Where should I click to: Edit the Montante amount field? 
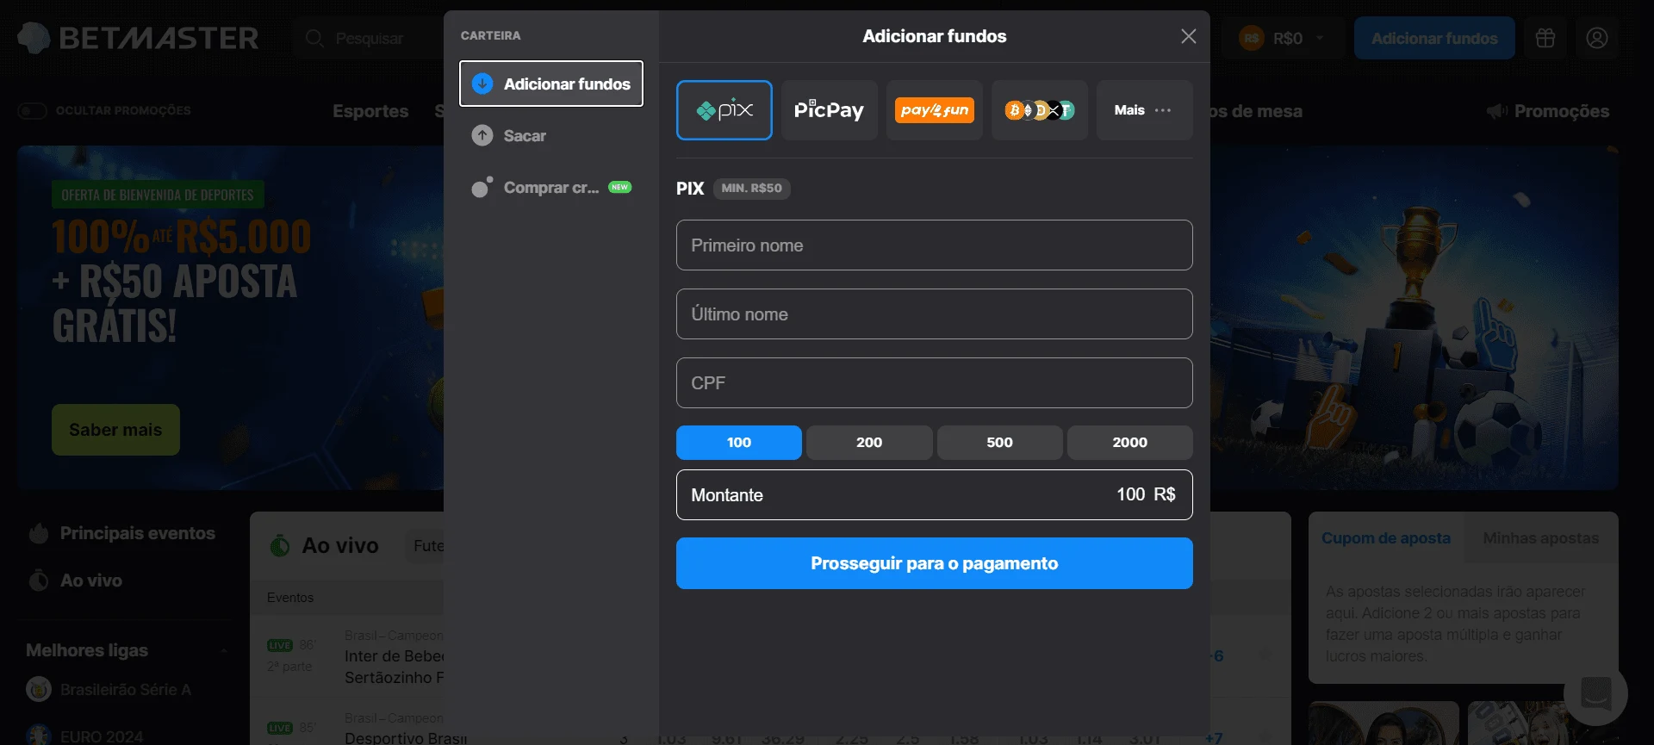pyautogui.click(x=934, y=494)
